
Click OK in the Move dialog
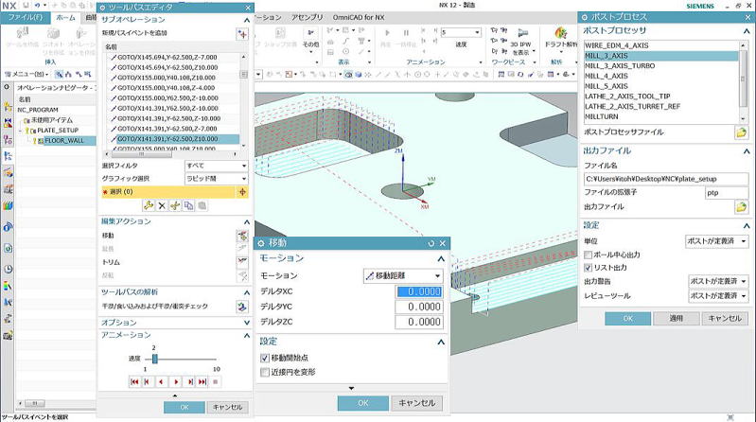tap(363, 403)
